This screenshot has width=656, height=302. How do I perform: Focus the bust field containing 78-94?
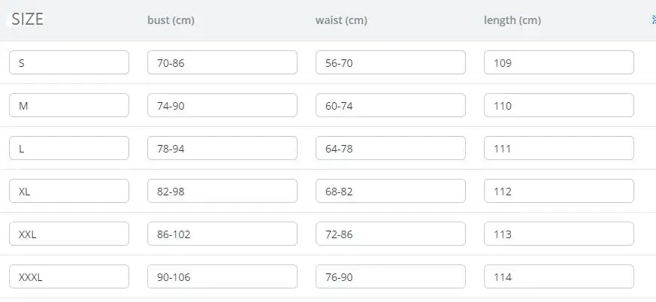coord(222,149)
